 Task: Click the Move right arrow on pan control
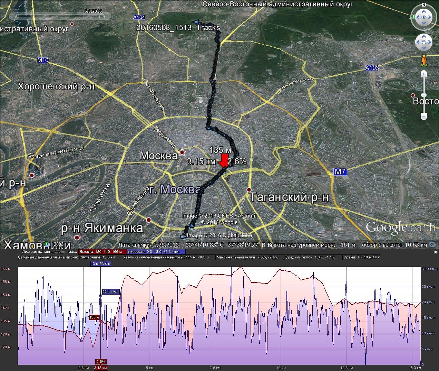(x=430, y=43)
